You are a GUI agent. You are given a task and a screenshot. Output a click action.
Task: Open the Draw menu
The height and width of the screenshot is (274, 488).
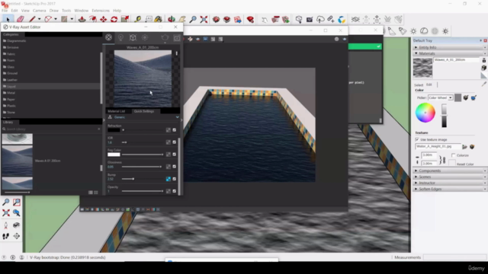point(54,11)
